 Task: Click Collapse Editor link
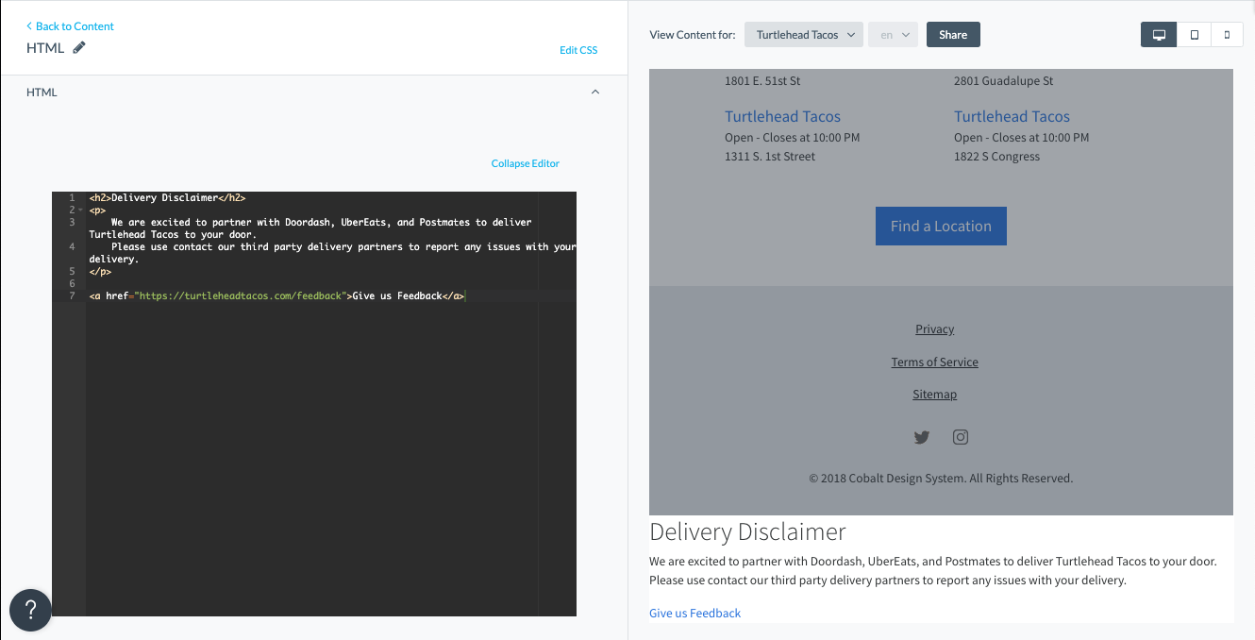pyautogui.click(x=526, y=163)
